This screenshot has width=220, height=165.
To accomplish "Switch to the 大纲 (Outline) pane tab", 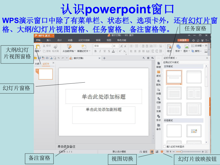I will [37, 64].
